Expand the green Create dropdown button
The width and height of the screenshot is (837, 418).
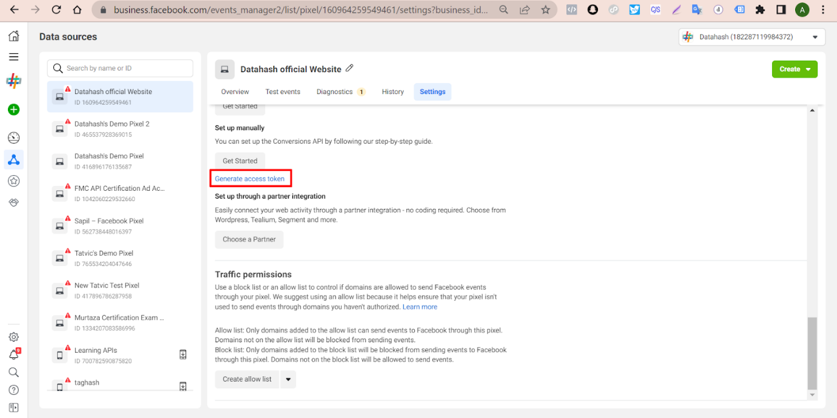(x=795, y=69)
